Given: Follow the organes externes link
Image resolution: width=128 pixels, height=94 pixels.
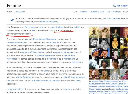Looking at the screenshot, I should 62,52.
